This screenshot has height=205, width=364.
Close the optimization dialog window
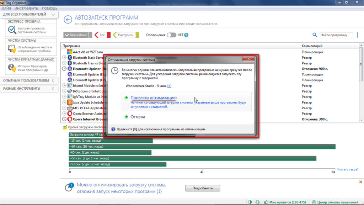pos(248,59)
